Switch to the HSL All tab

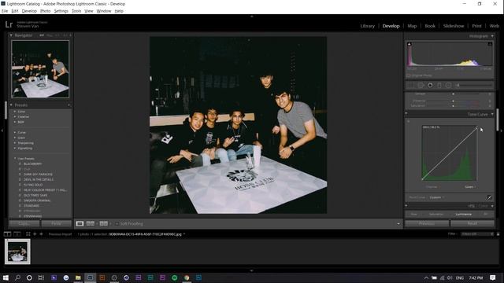click(486, 214)
